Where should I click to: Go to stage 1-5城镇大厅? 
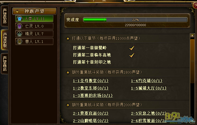[x=149, y=88]
